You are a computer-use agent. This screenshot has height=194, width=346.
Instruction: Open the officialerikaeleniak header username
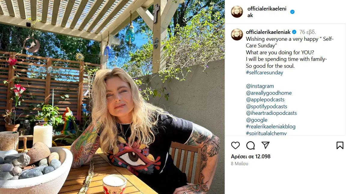pyautogui.click(x=267, y=12)
